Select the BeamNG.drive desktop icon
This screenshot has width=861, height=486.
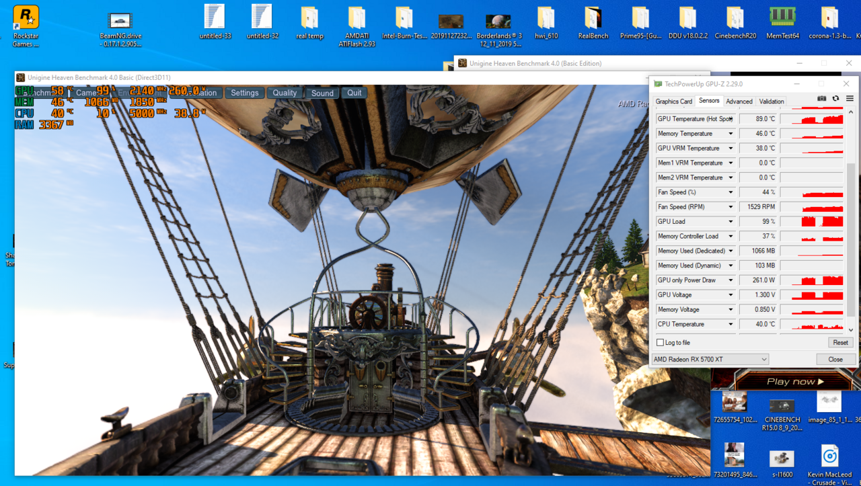point(120,30)
